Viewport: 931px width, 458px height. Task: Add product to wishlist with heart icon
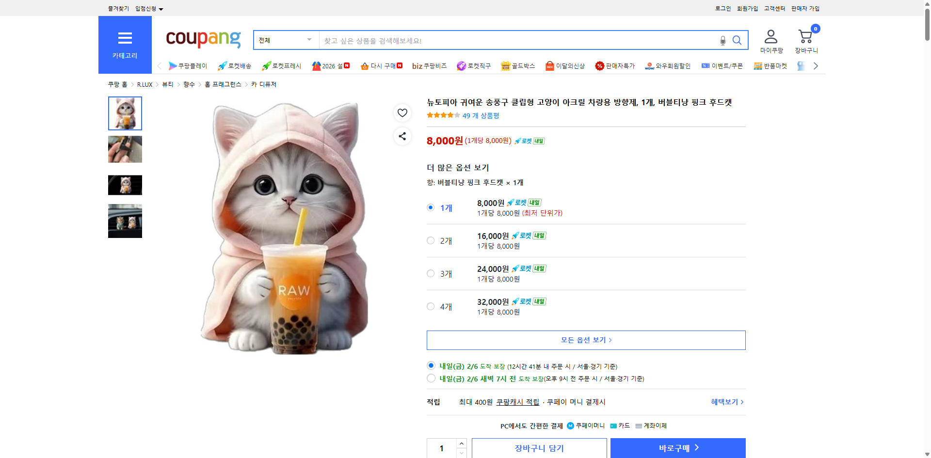point(402,112)
